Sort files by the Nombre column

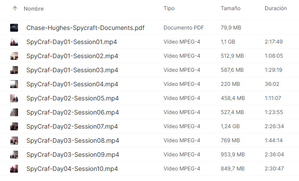[x=33, y=8]
